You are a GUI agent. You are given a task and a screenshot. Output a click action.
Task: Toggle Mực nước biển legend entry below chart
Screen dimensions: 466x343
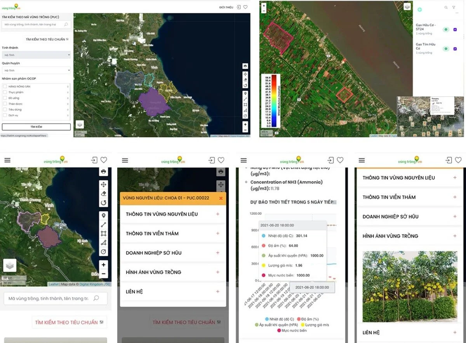click(292, 331)
